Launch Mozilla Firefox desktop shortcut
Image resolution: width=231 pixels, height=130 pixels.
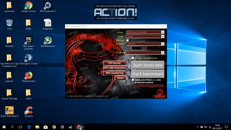click(29, 77)
